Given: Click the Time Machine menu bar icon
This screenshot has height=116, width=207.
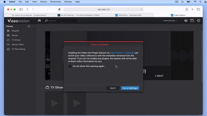Looking at the screenshot, I should 182,2.
